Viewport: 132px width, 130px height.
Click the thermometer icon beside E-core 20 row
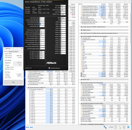pos(30,123)
